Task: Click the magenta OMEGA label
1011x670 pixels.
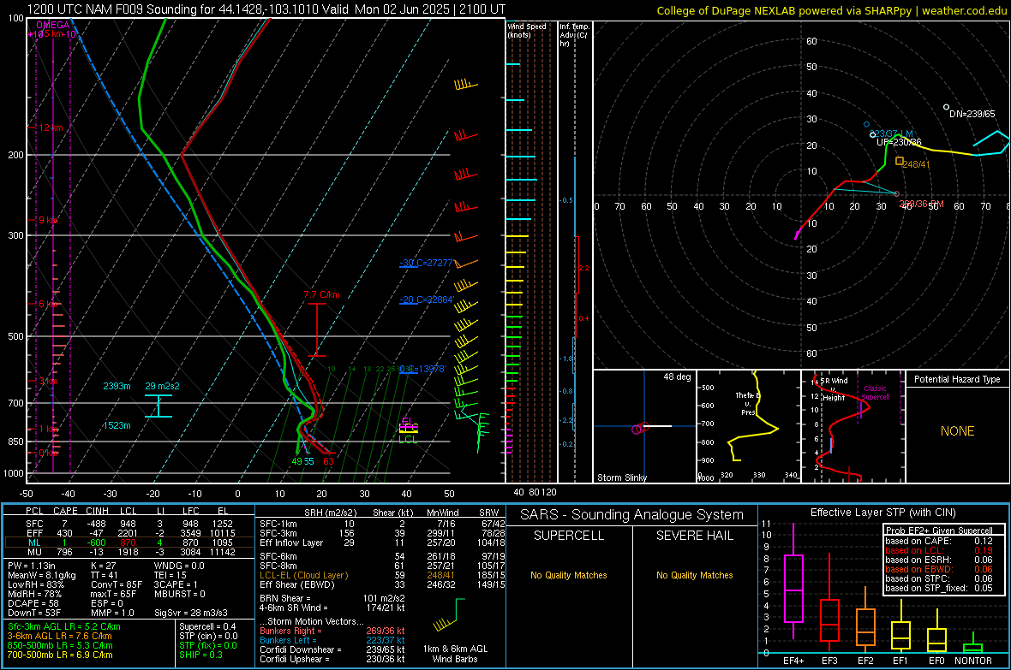Action: click(53, 25)
